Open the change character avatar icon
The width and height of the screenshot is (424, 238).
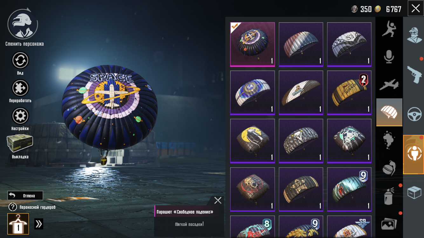(23, 24)
